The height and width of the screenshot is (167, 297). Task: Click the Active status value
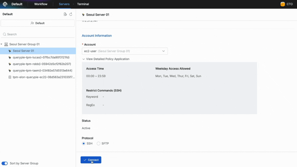pyautogui.click(x=86, y=128)
